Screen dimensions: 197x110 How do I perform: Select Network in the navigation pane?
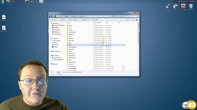[x=54, y=64]
